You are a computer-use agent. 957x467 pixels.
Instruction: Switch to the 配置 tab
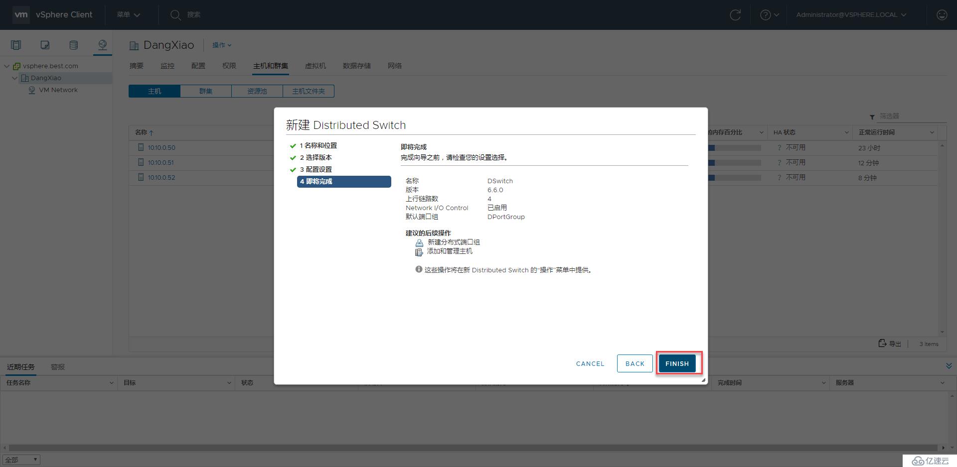point(198,66)
